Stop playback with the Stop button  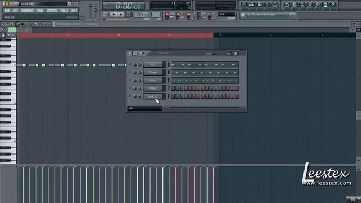point(121,14)
